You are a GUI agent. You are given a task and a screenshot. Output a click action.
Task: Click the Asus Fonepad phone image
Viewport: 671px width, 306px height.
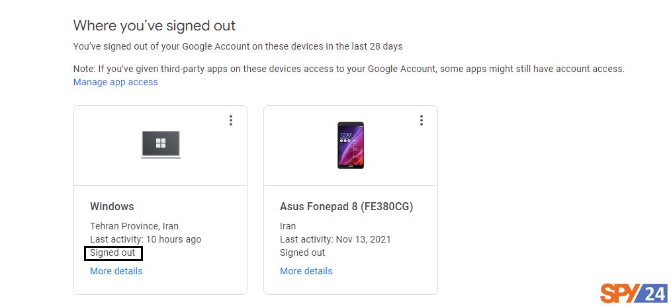pyautogui.click(x=351, y=145)
